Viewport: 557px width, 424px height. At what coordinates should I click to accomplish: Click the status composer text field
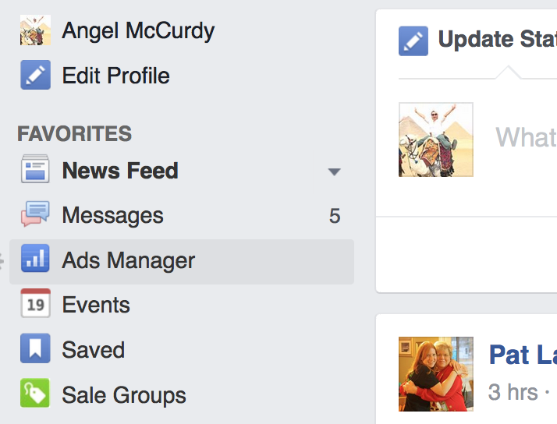tap(524, 138)
